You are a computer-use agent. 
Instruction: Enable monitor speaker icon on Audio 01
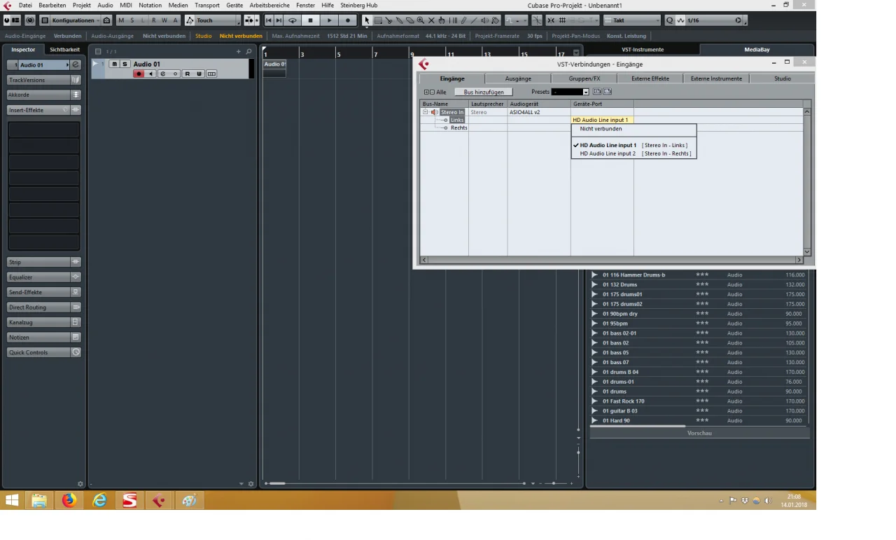tap(150, 74)
